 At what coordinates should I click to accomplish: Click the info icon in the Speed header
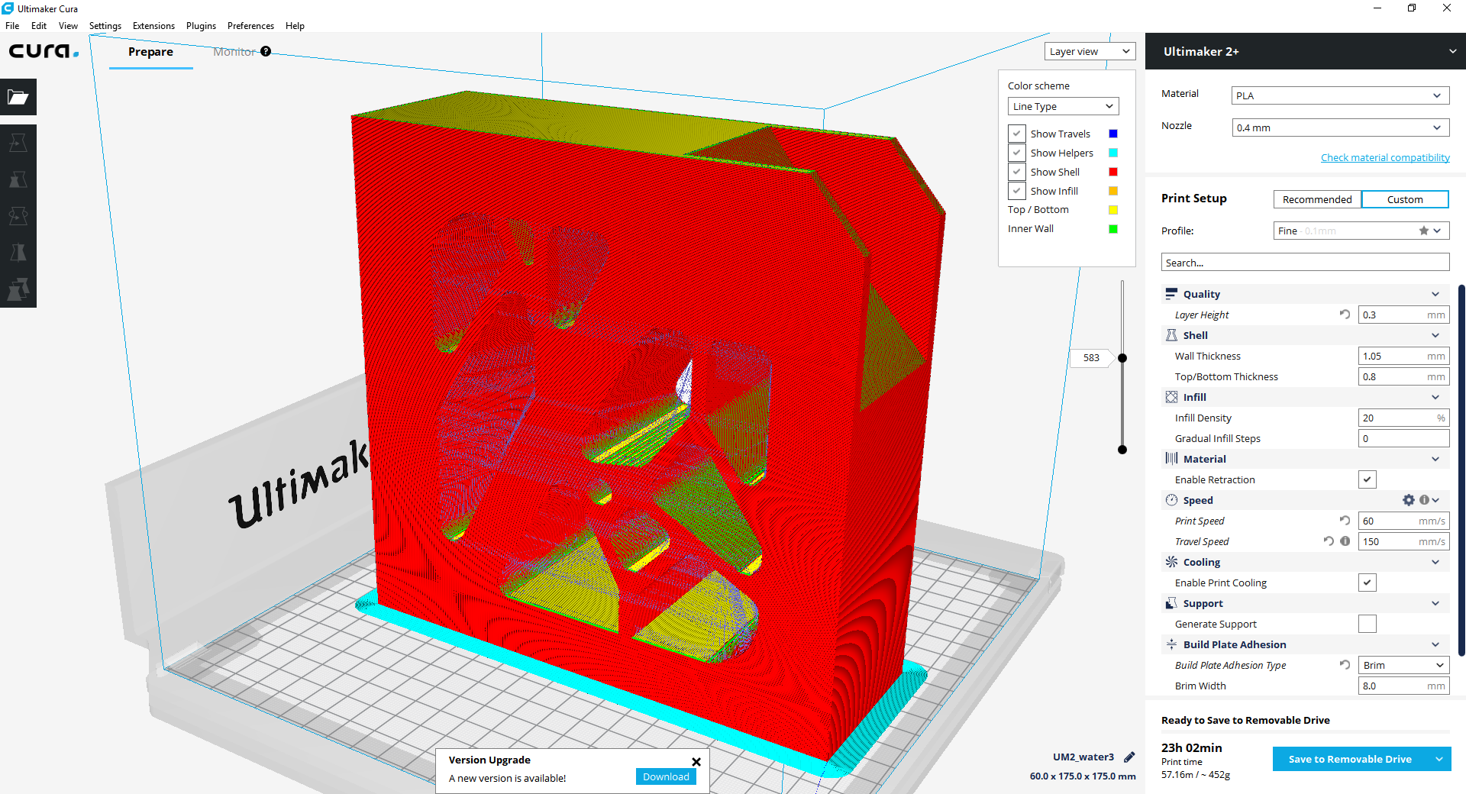tap(1424, 500)
